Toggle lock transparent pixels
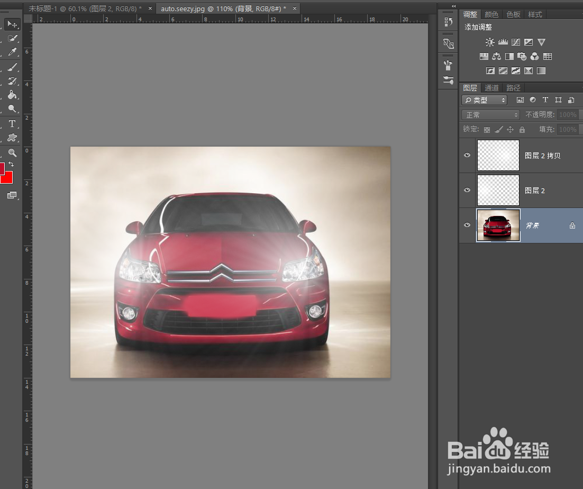 pyautogui.click(x=487, y=130)
